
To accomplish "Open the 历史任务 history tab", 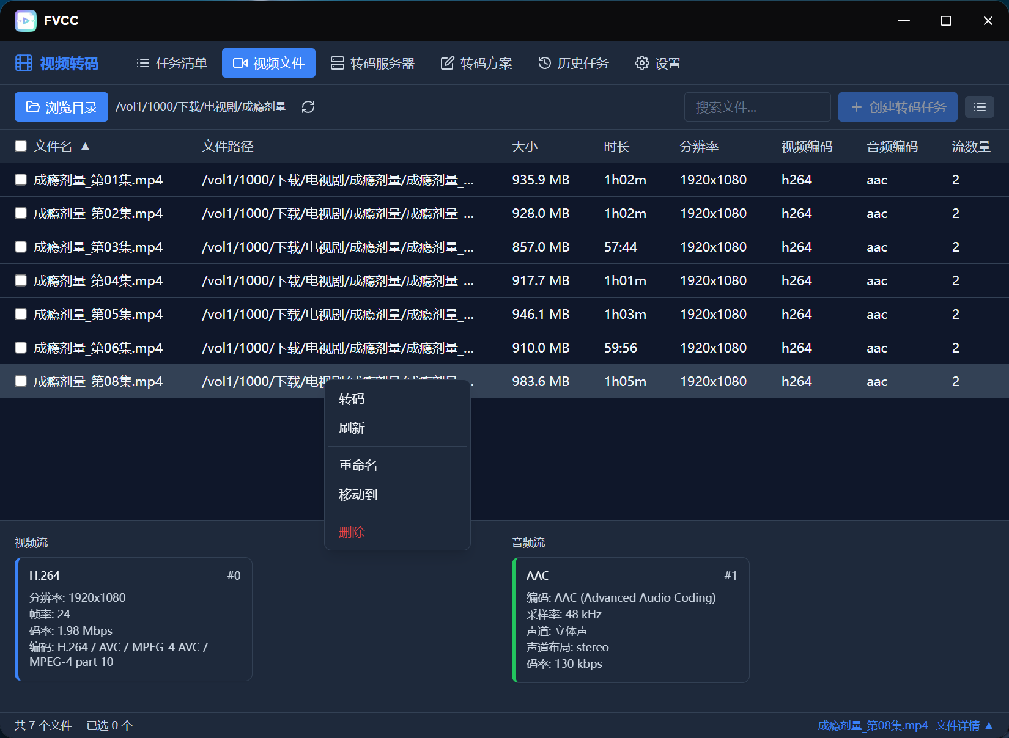I will (x=574, y=63).
